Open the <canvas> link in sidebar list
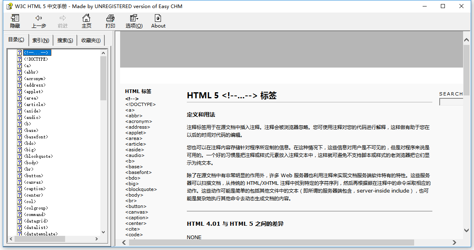 point(136,212)
